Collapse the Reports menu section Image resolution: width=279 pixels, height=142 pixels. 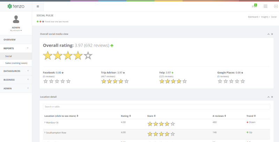pyautogui.click(x=16, y=48)
